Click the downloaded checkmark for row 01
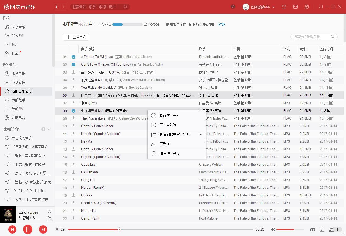 click(73, 57)
